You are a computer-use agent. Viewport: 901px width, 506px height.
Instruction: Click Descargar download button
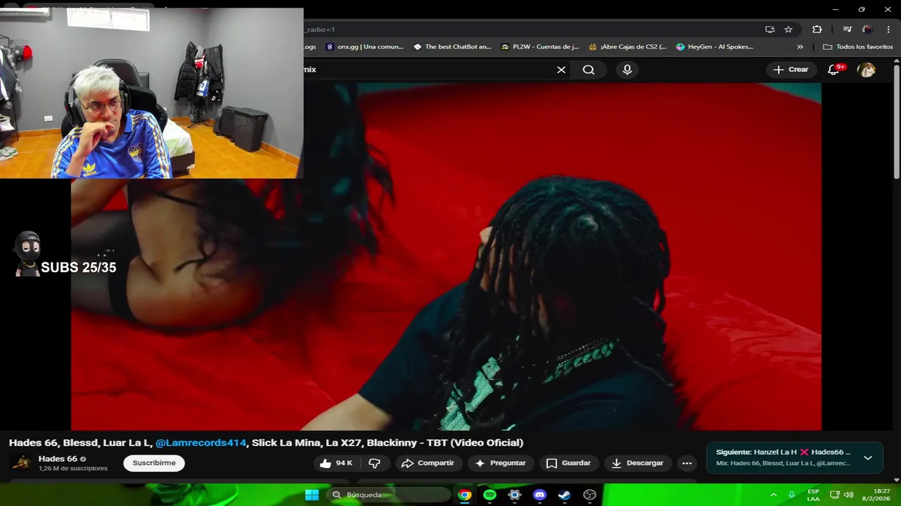637,463
